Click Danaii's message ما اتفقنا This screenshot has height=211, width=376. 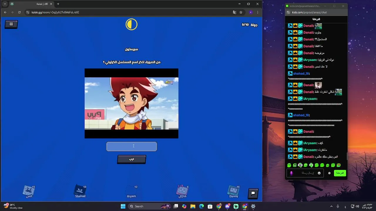[319, 46]
